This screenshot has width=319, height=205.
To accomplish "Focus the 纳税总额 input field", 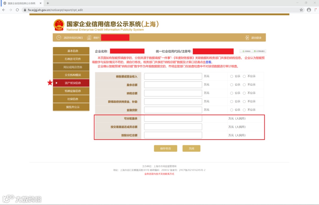I will point(173,93).
